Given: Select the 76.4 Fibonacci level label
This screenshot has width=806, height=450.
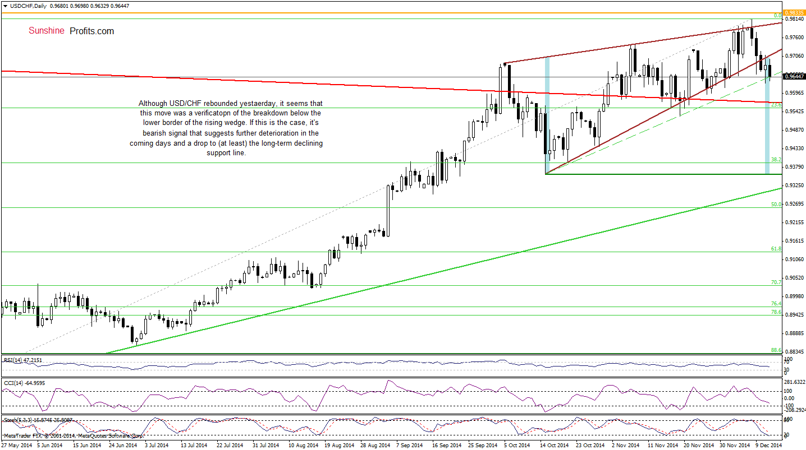Looking at the screenshot, I should pos(777,304).
